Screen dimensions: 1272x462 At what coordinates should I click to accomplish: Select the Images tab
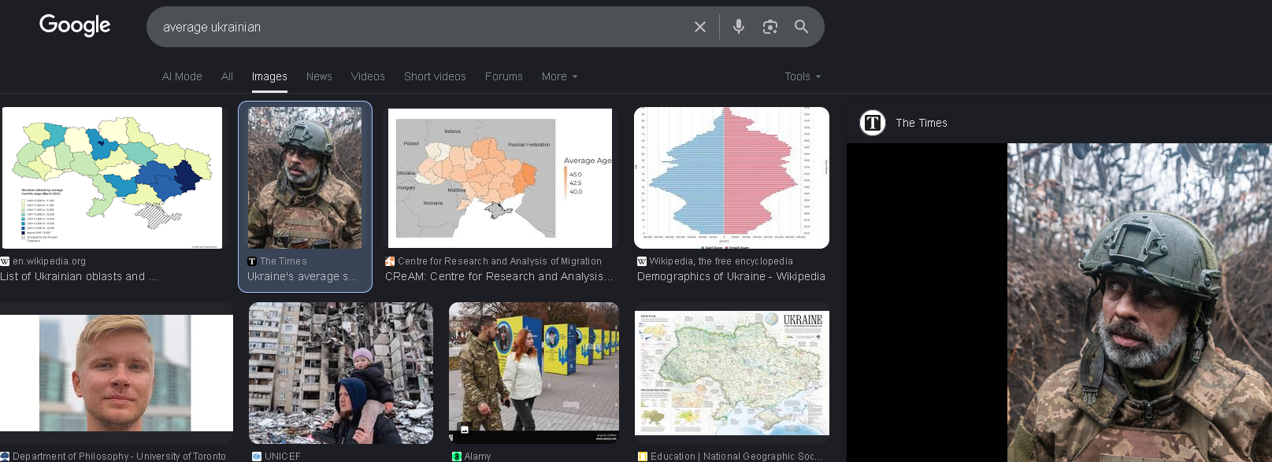click(269, 76)
